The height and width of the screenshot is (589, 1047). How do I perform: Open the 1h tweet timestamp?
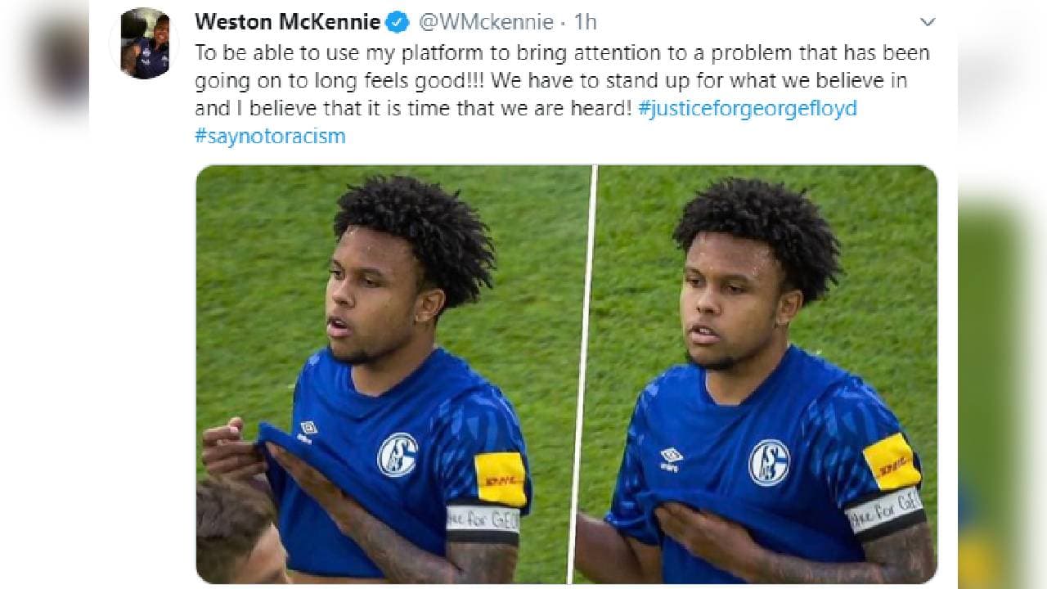586,22
